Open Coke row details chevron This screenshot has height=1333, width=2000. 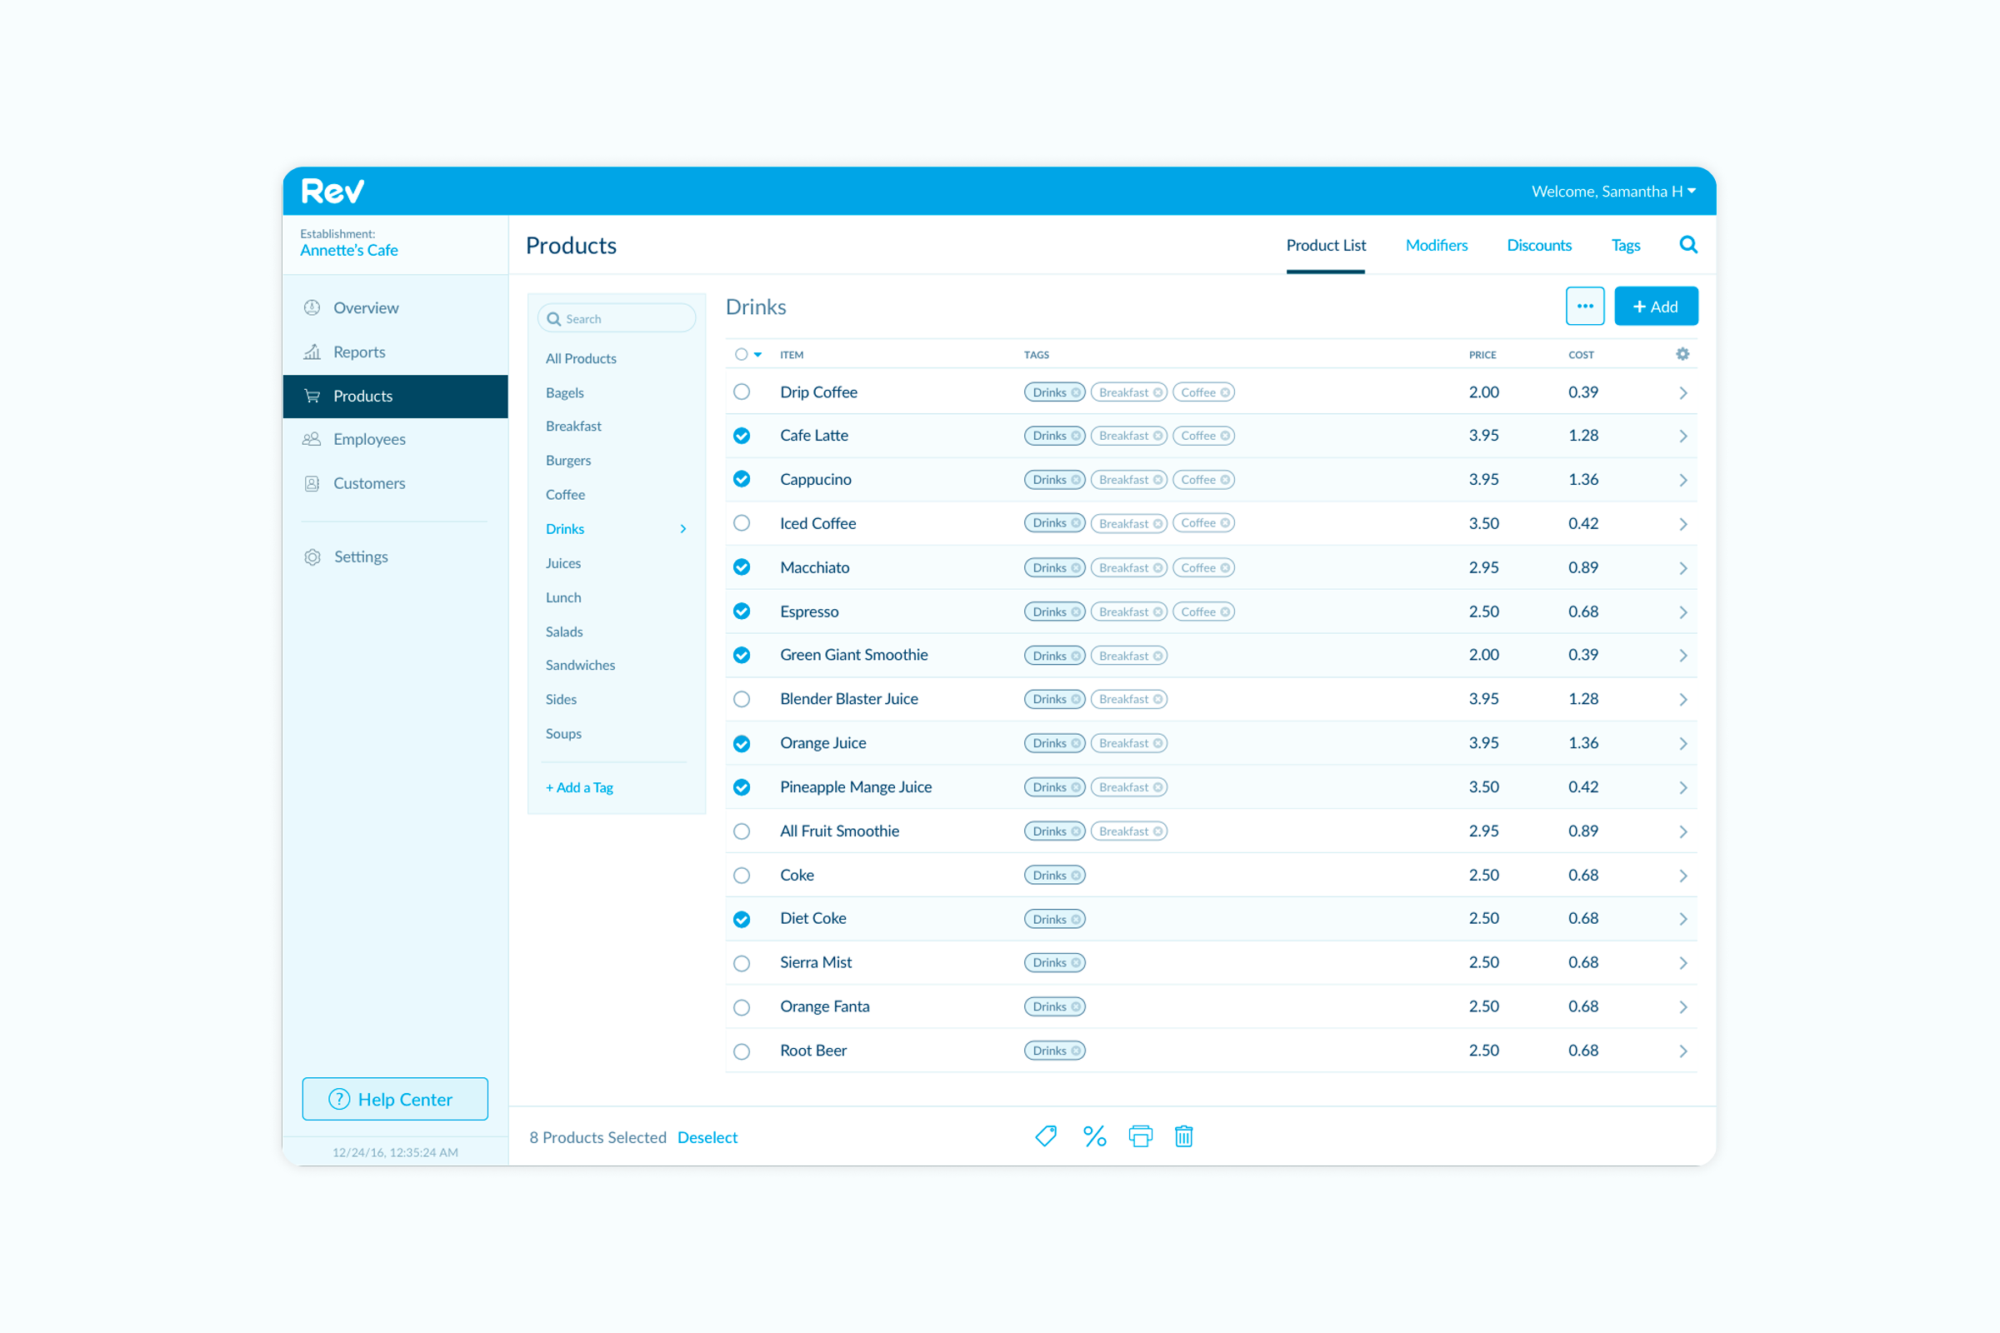tap(1682, 876)
